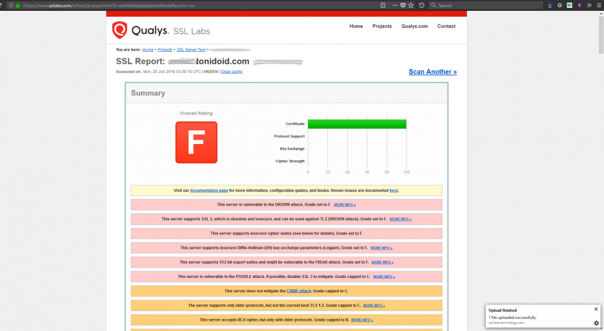Open the browser hamburger menu
Image resolution: width=604 pixels, height=331 pixels.
coord(599,5)
